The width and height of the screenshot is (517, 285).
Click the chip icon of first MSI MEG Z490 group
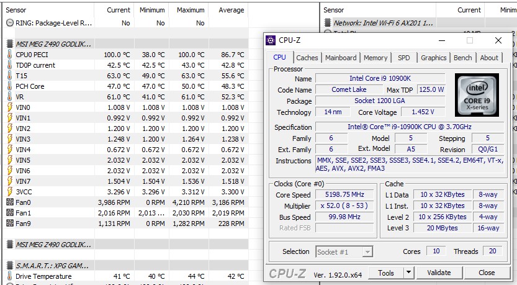10,44
